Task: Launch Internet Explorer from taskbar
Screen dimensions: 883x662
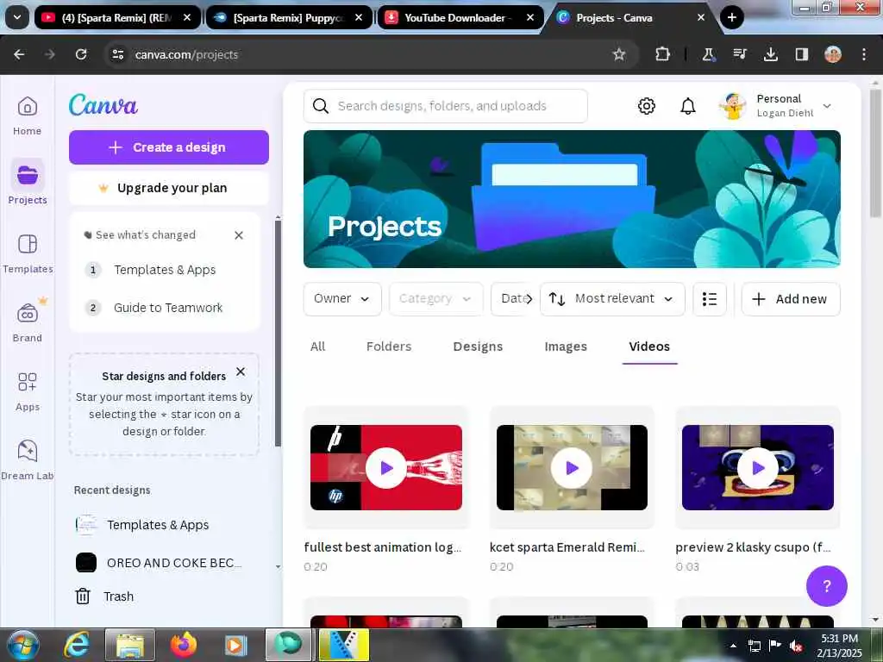Action: [x=77, y=645]
